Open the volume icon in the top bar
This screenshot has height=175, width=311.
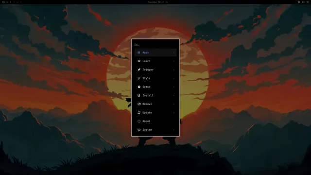point(303,2)
